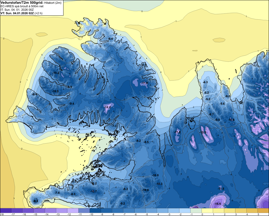Click the -11.5 temperature label
The width and height of the screenshot is (269, 216).
(x=221, y=189)
